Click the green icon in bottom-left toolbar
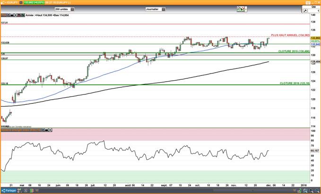 tap(32, 191)
